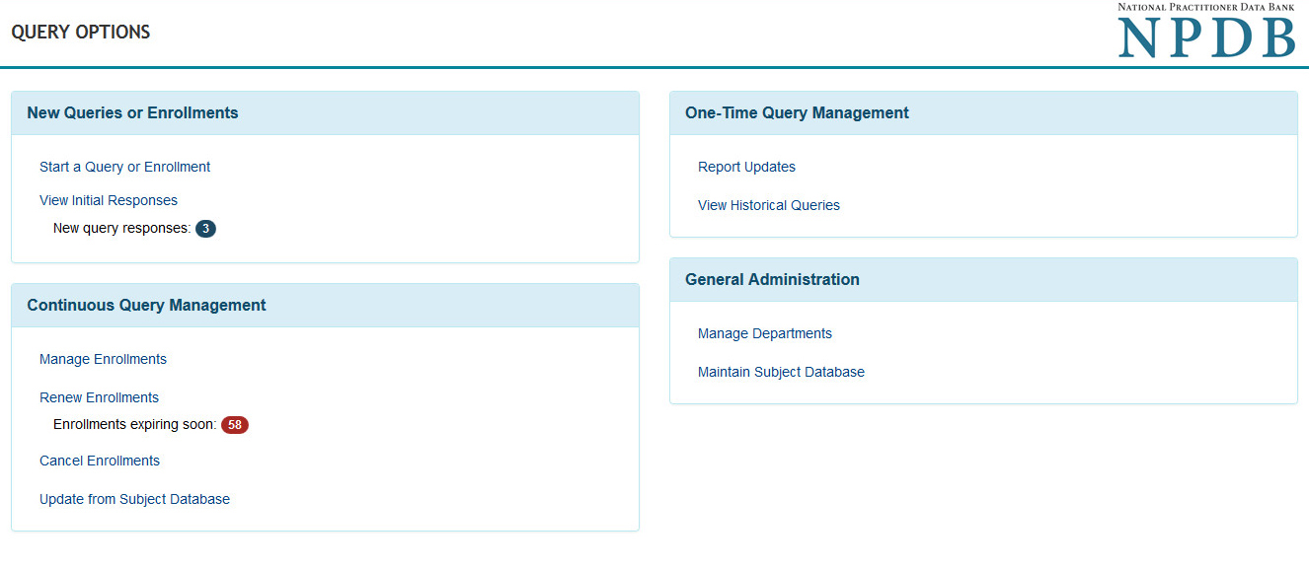Click the One-Time Query Management panel header
Viewport: 1309px width, 569px height.
tap(797, 112)
